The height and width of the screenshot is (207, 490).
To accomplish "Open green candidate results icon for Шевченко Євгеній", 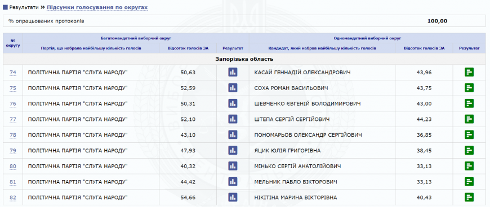I will point(469,103).
